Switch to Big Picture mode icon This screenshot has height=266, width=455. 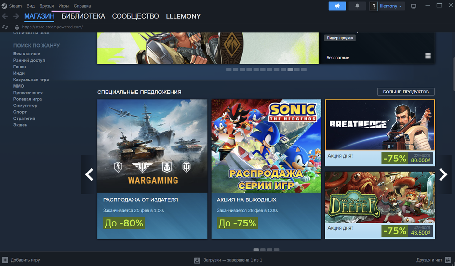[x=414, y=6]
